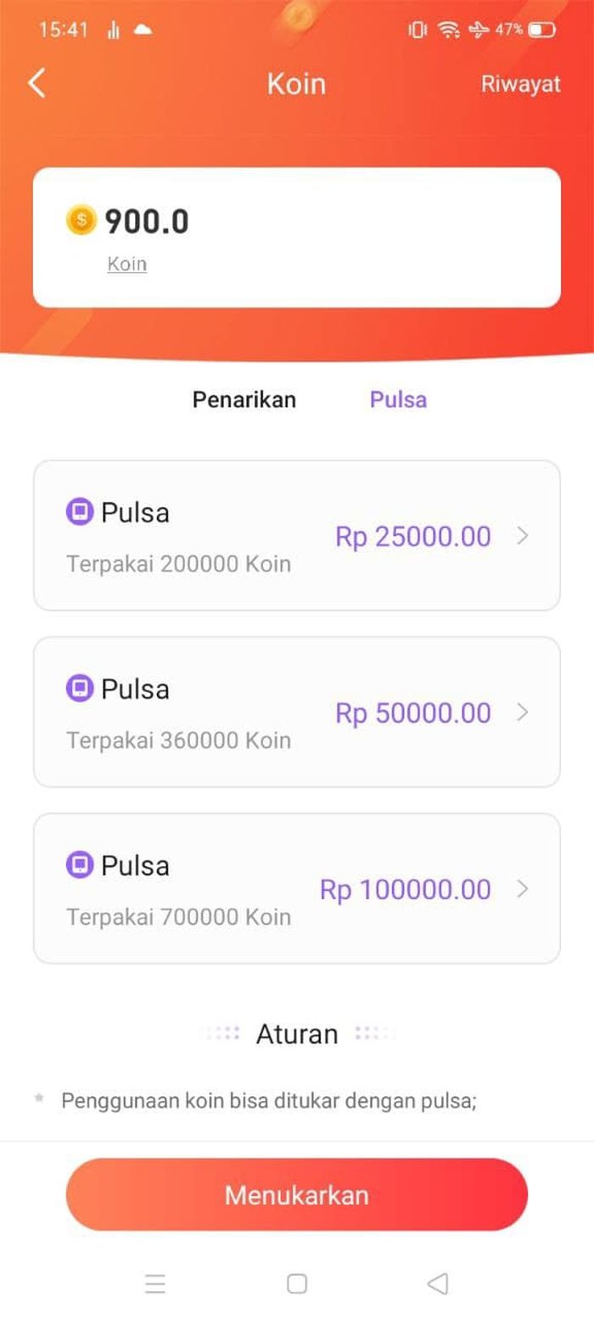Screen dimensions: 594x1320
Task: Open the Riwayat history link
Action: click(521, 84)
